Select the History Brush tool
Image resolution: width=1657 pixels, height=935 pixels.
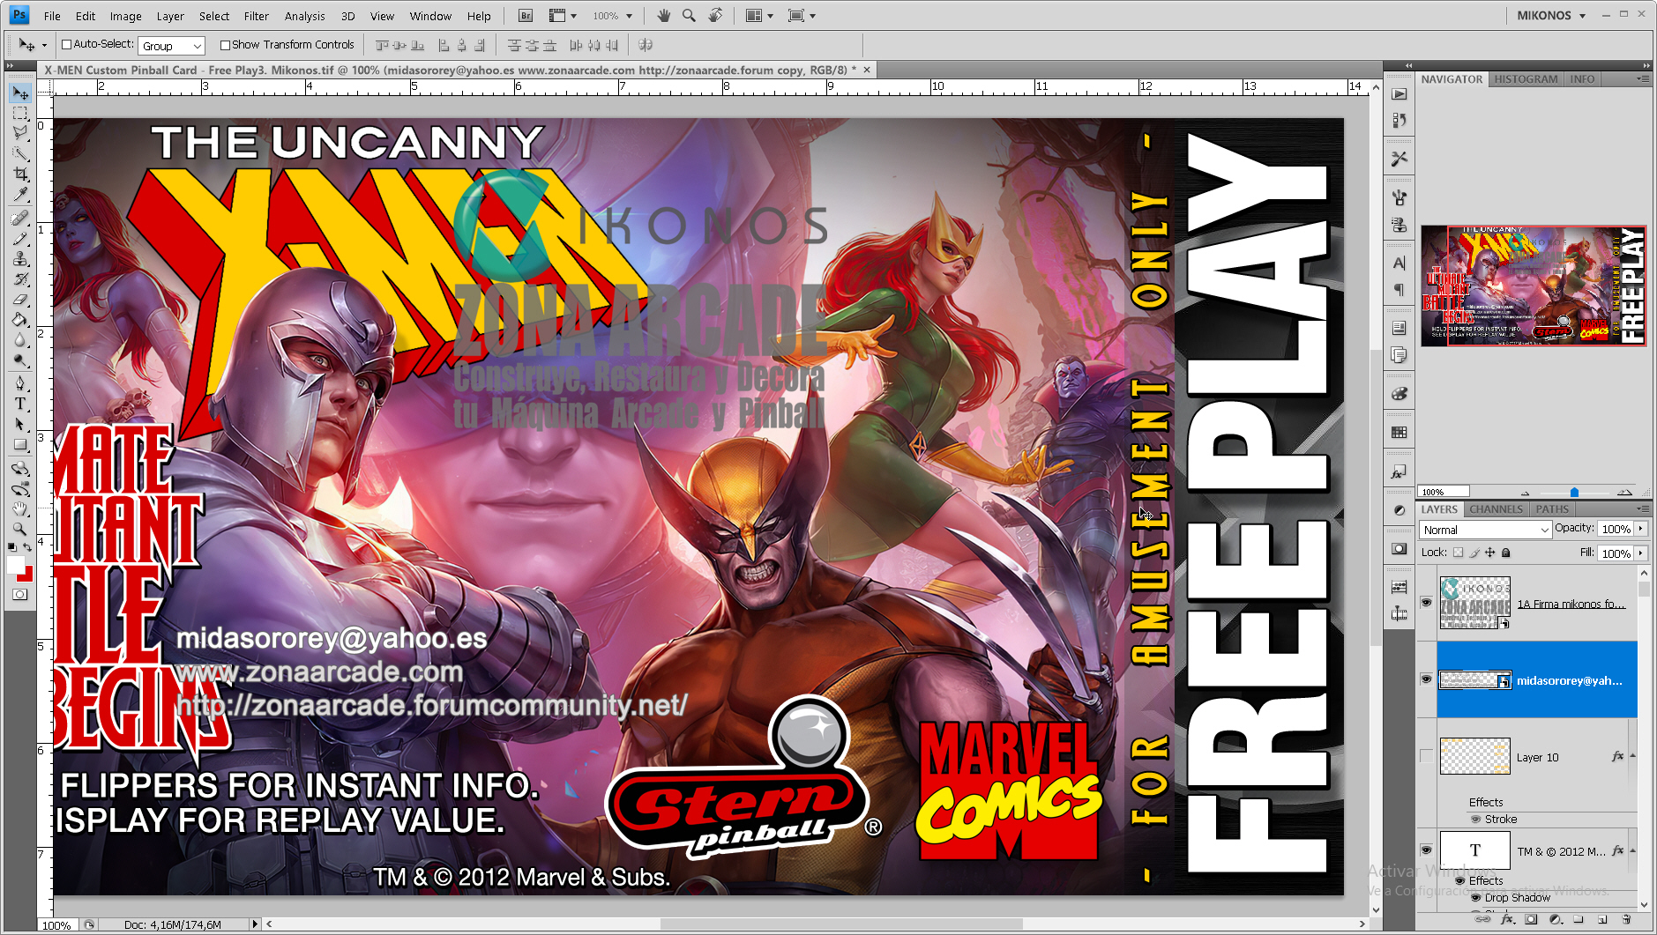[x=20, y=279]
